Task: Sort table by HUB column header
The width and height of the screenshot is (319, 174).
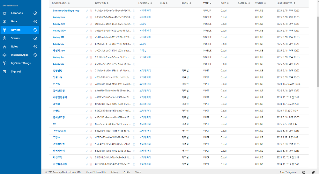Action: tap(164, 3)
